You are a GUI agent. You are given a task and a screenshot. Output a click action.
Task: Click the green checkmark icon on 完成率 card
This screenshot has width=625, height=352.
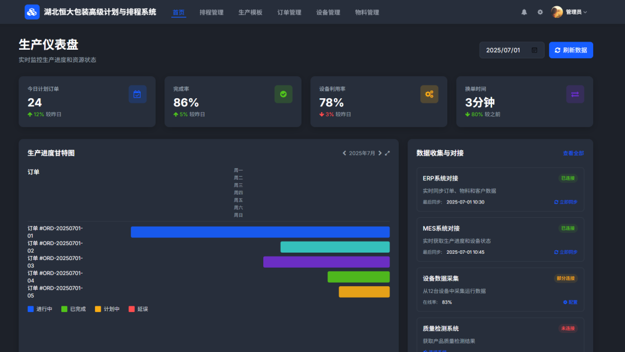pos(283,94)
